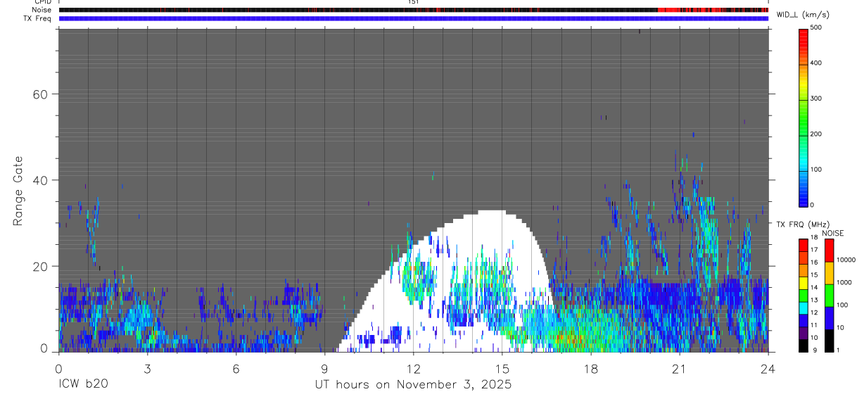Image resolution: width=864 pixels, height=399 pixels.
Task: Click the x-axis tick label 9
Action: [324, 368]
